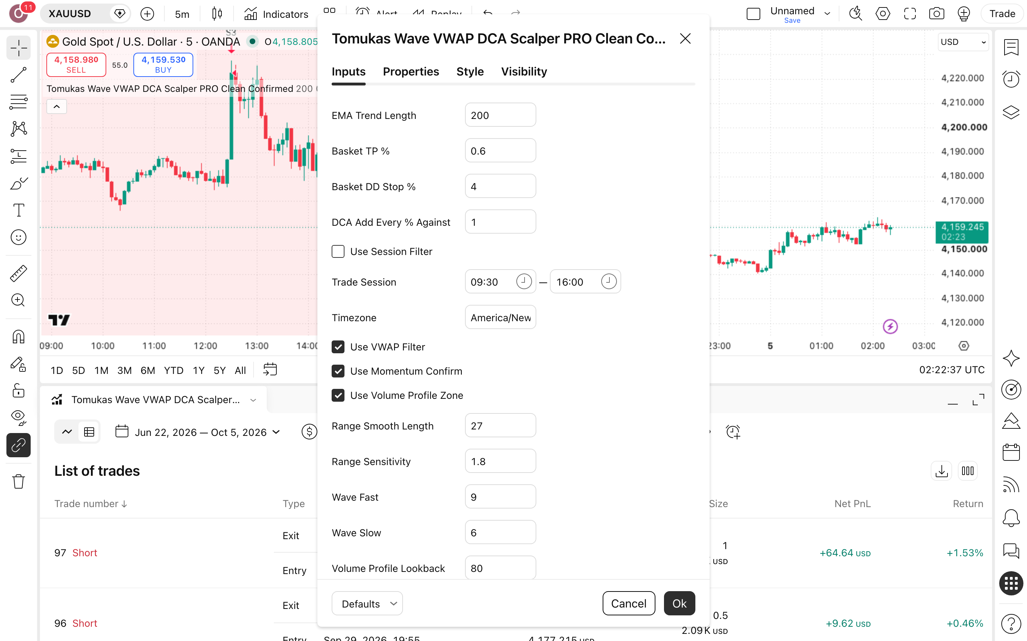Toggle lock all drawings icon
This screenshot has height=641, width=1027.
18,390
